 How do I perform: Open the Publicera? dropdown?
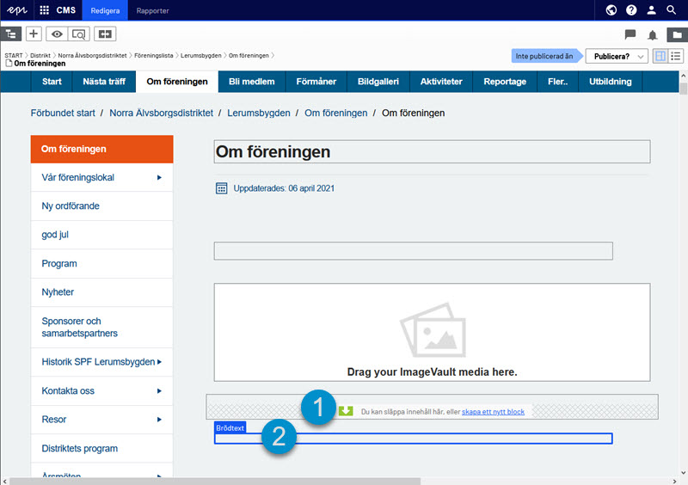click(616, 56)
